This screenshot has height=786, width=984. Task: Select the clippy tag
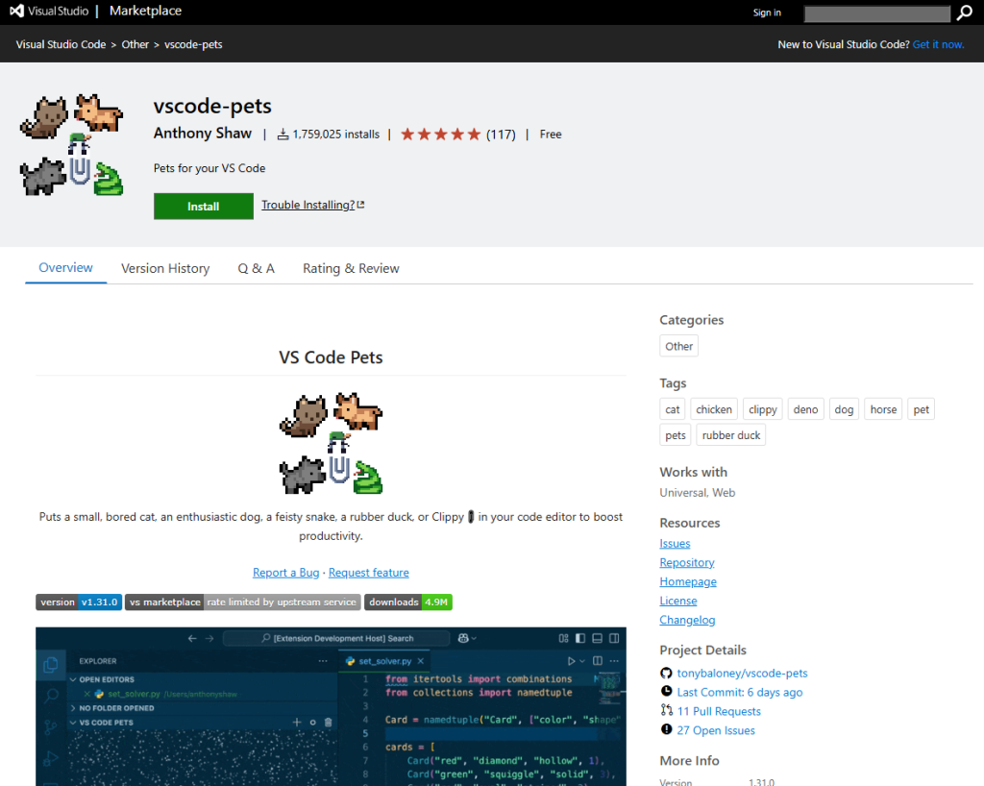pyautogui.click(x=762, y=409)
